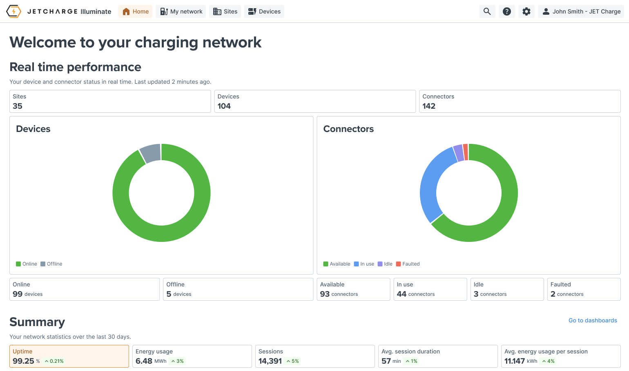This screenshot has height=371, width=629.
Task: Open help via the question mark icon
Action: pos(506,11)
